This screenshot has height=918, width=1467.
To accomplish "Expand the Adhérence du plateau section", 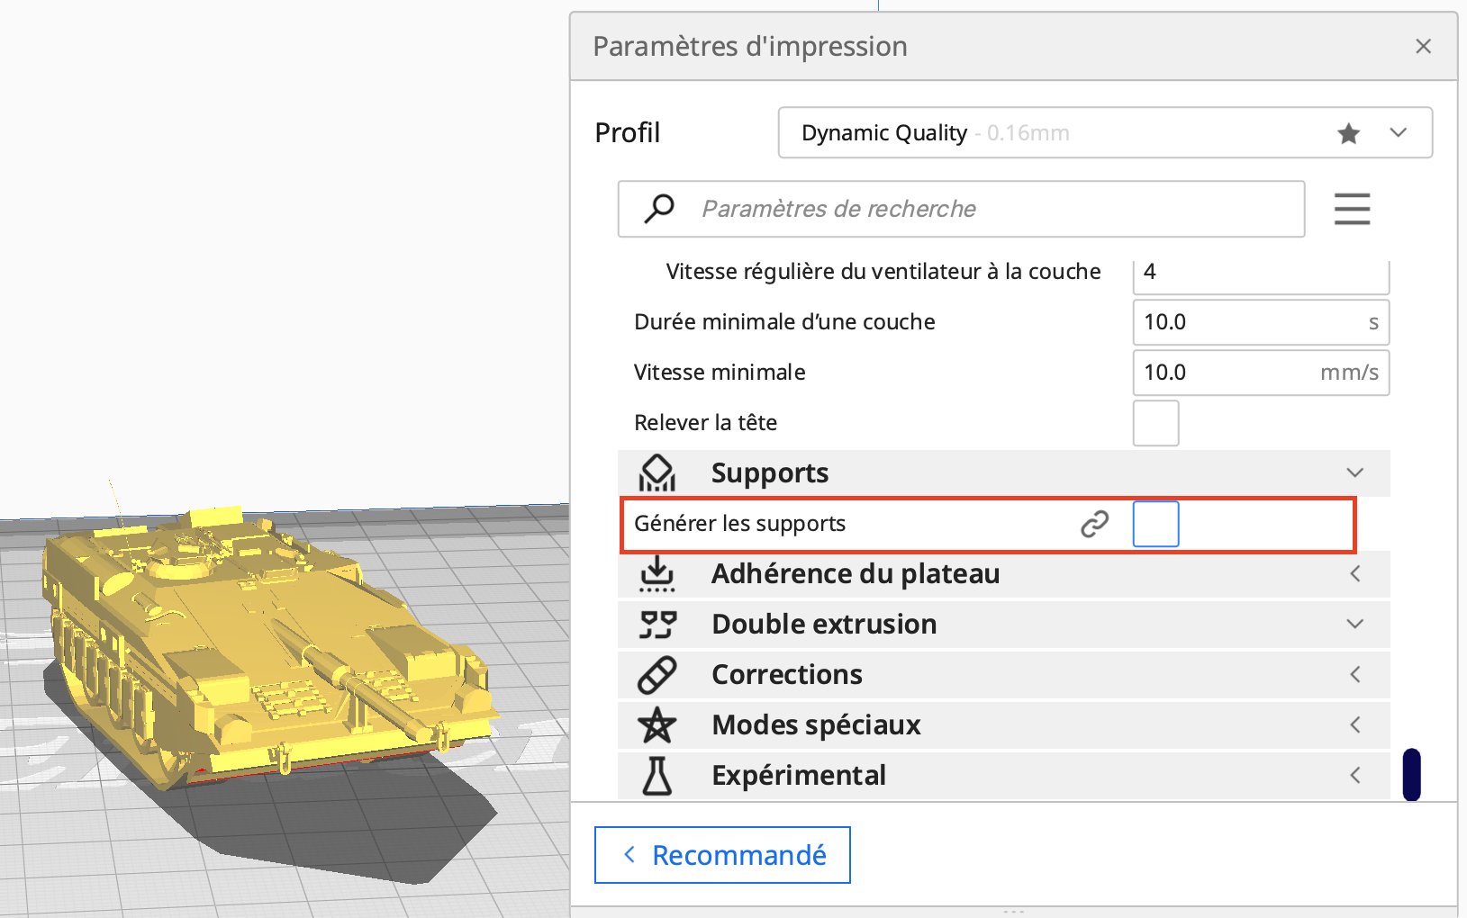I will point(1354,573).
